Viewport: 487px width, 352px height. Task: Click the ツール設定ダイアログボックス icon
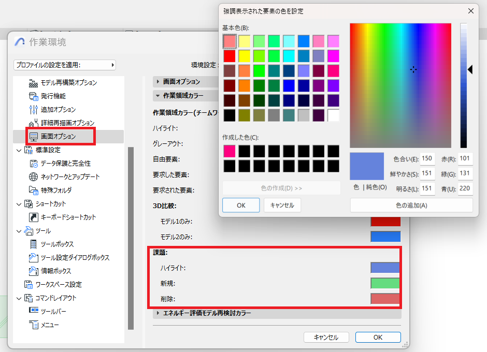[x=33, y=258]
